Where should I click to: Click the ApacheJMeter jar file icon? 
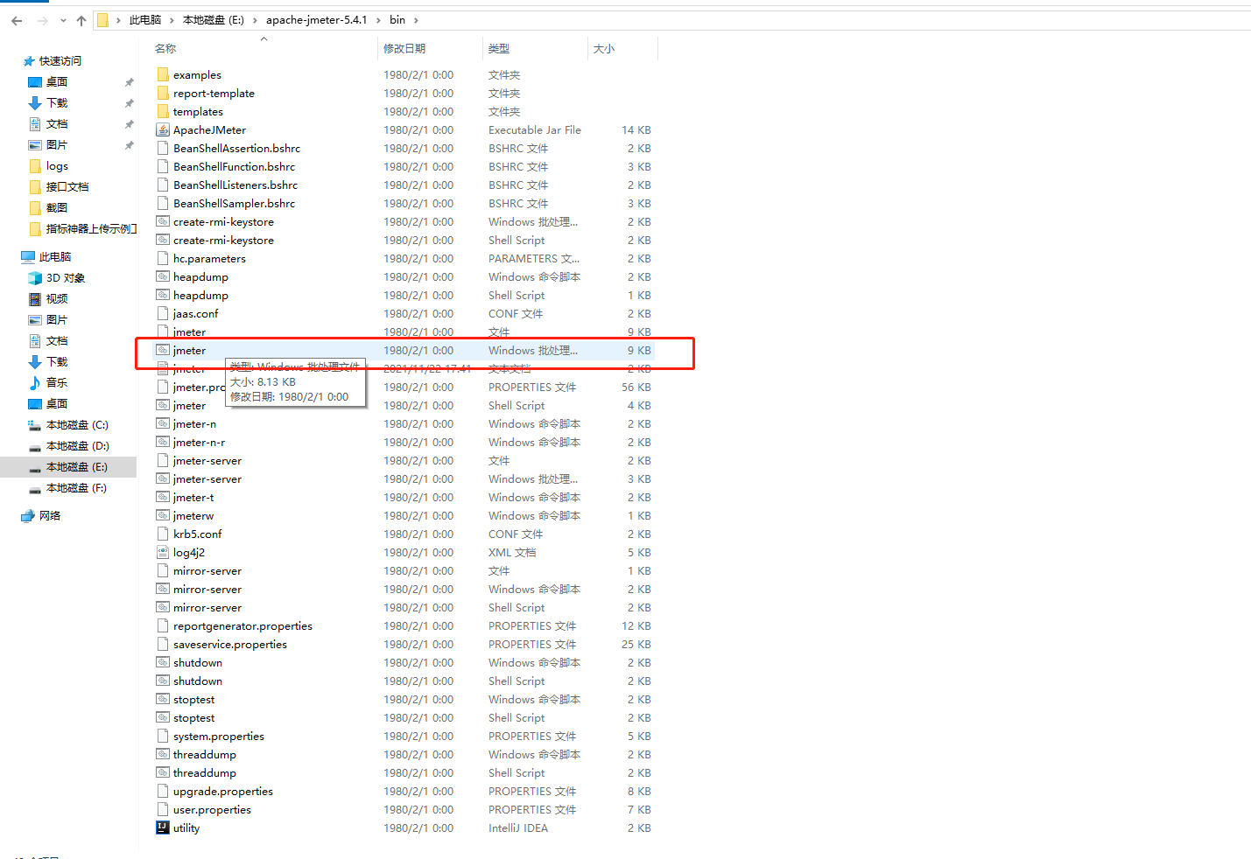163,129
